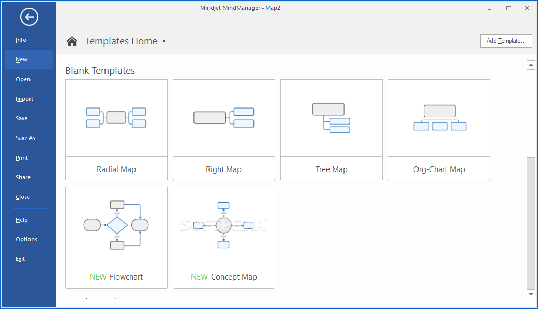Click the Templates Home house icon
538x309 pixels.
click(x=72, y=41)
